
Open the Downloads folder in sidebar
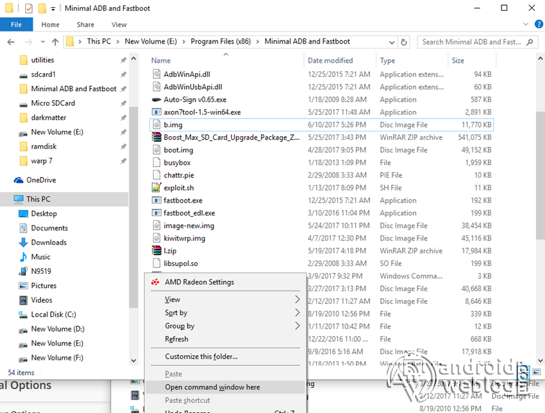click(49, 242)
